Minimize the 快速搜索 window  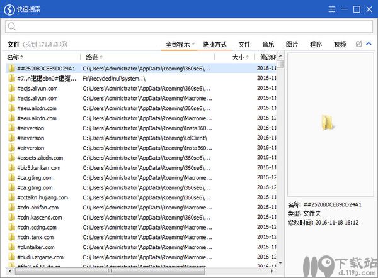344,9
